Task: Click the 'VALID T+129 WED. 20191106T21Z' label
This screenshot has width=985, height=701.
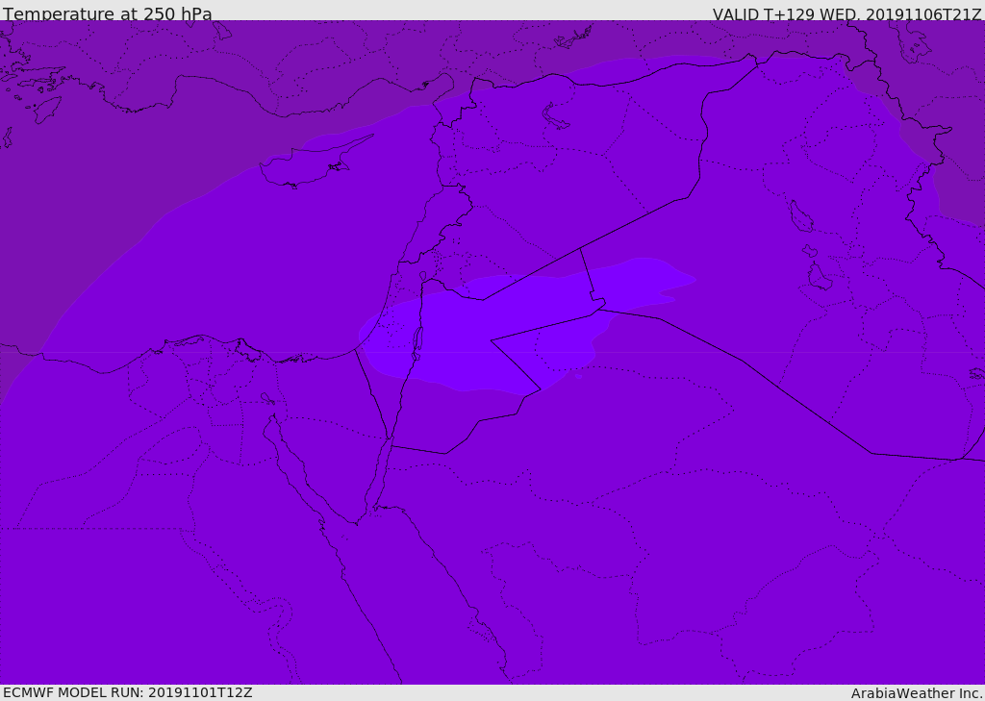Action: coord(846,14)
